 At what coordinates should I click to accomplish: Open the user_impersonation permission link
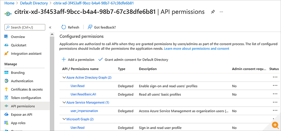click(84, 111)
